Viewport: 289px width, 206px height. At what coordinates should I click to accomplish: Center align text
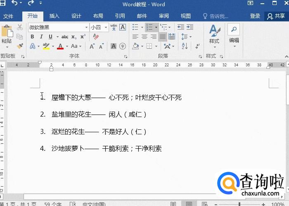click(x=144, y=37)
